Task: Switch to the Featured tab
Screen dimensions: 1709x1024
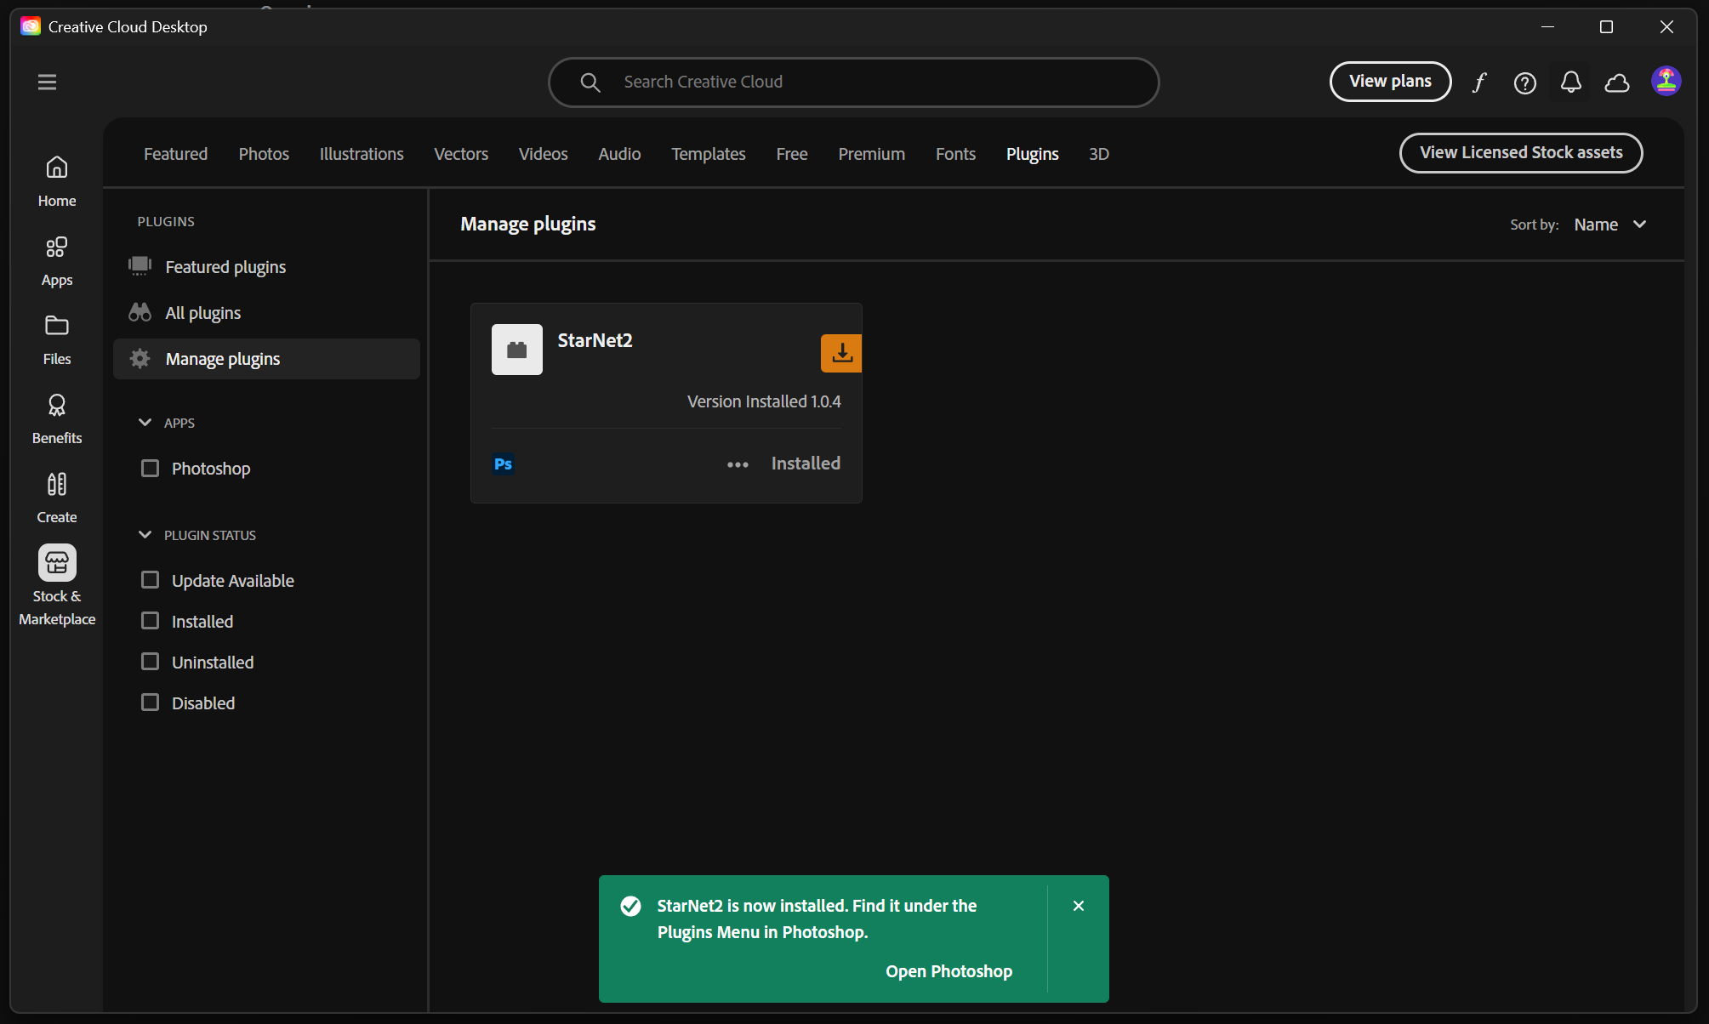Action: [175, 154]
